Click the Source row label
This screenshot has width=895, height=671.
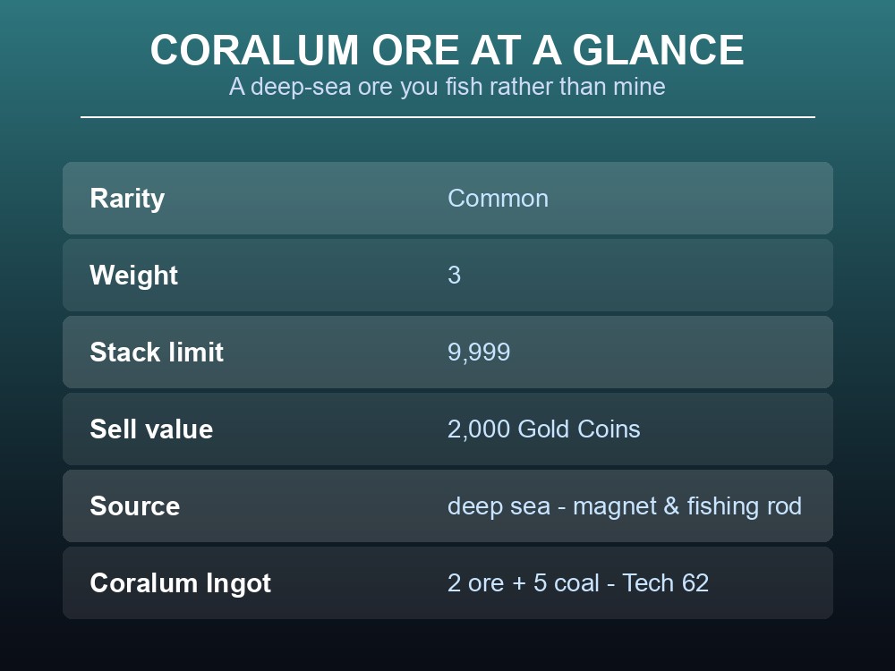tap(135, 506)
